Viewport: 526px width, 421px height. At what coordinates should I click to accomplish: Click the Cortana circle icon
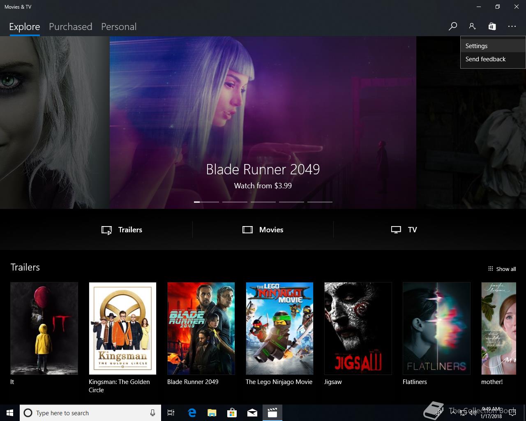pos(28,413)
